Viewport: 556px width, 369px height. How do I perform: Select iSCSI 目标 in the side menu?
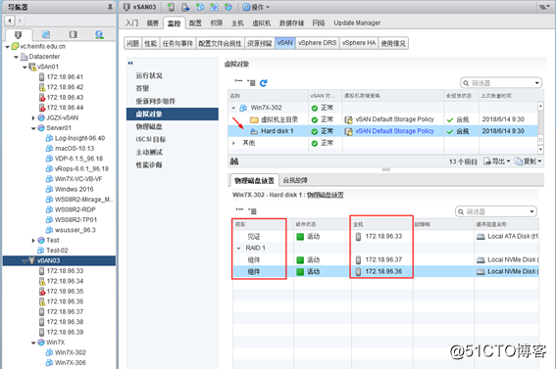click(151, 139)
